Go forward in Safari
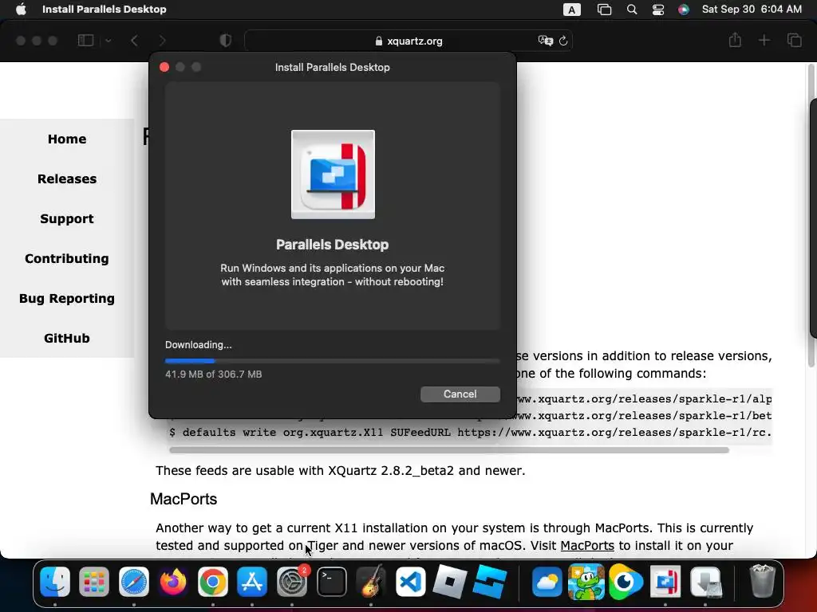The height and width of the screenshot is (612, 817). tap(162, 41)
